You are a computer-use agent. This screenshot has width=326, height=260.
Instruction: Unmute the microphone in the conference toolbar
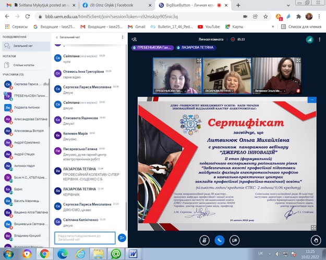pos(203,240)
